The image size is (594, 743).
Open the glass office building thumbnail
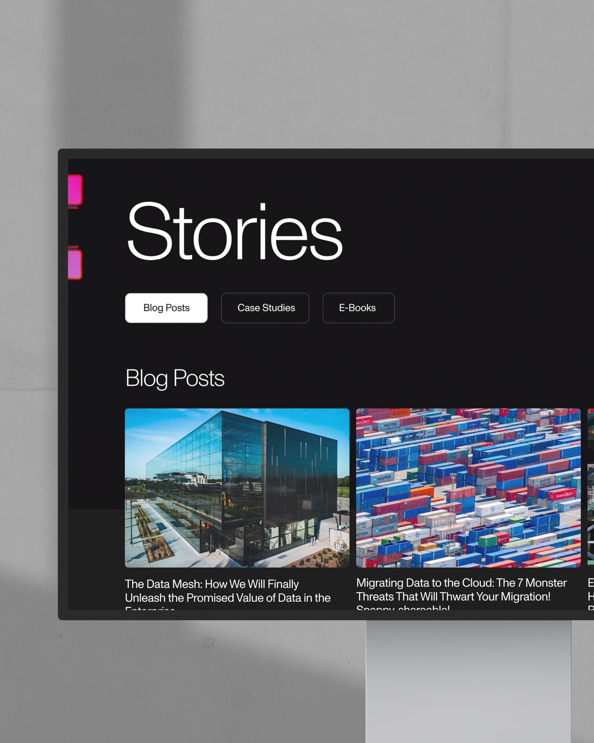237,488
